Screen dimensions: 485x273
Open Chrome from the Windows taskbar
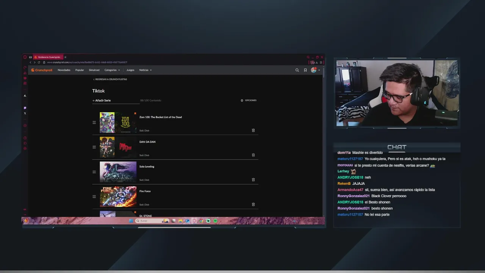pyautogui.click(x=201, y=221)
